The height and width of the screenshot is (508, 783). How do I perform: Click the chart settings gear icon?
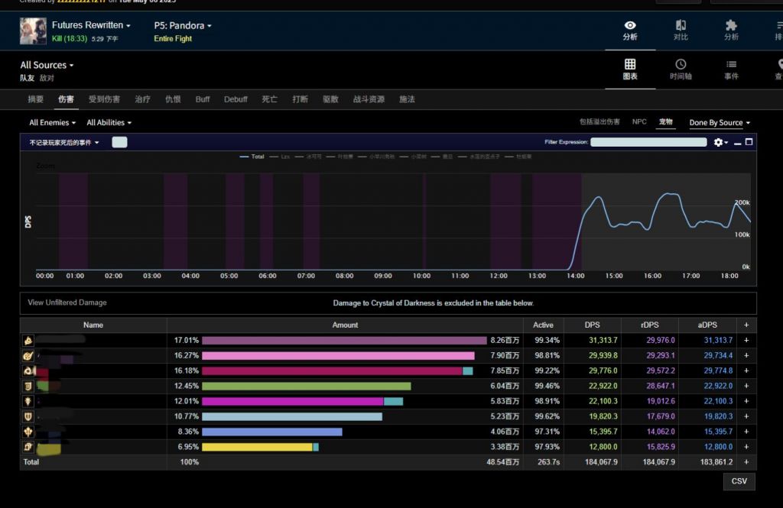click(x=718, y=142)
